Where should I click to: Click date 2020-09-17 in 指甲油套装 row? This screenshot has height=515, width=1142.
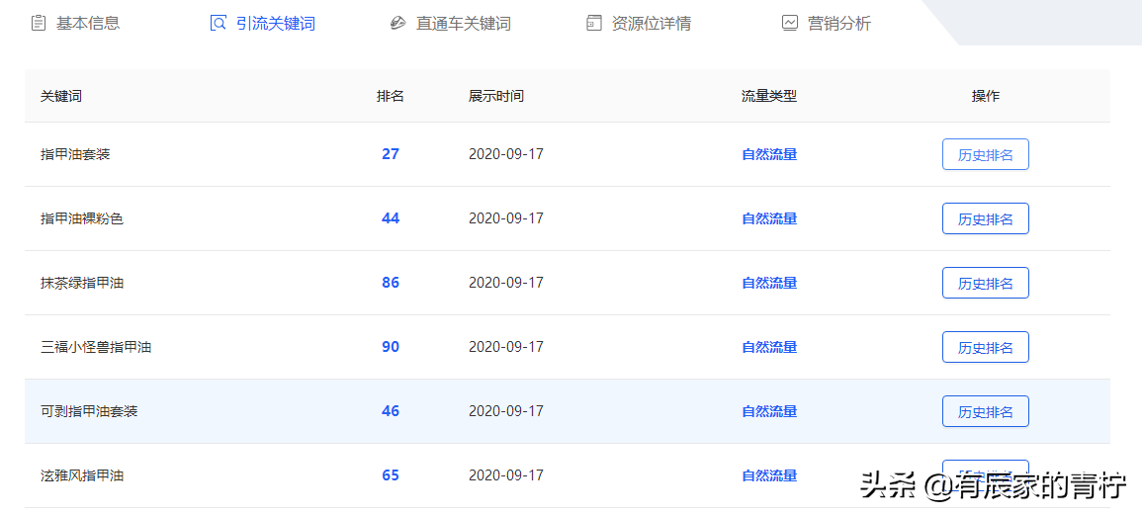click(x=506, y=154)
